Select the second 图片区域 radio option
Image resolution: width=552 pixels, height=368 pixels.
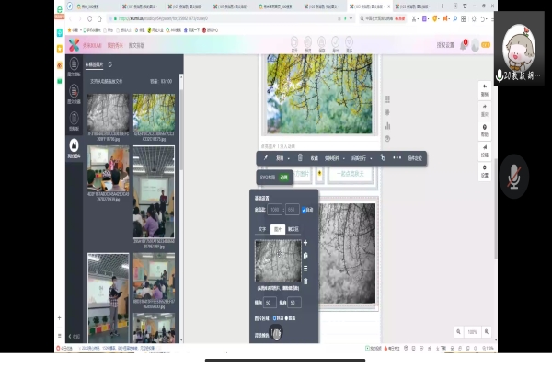point(287,318)
